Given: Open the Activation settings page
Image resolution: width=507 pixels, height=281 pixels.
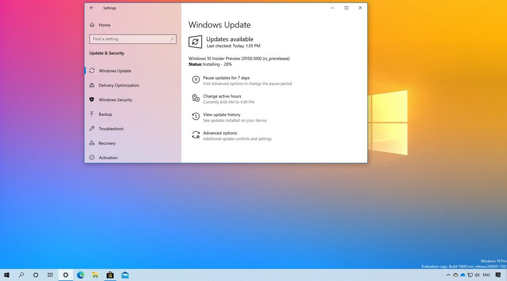Looking at the screenshot, I should point(108,158).
